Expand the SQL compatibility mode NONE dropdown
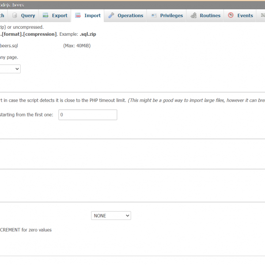Screen dimensions: 265x265 [x=111, y=216]
